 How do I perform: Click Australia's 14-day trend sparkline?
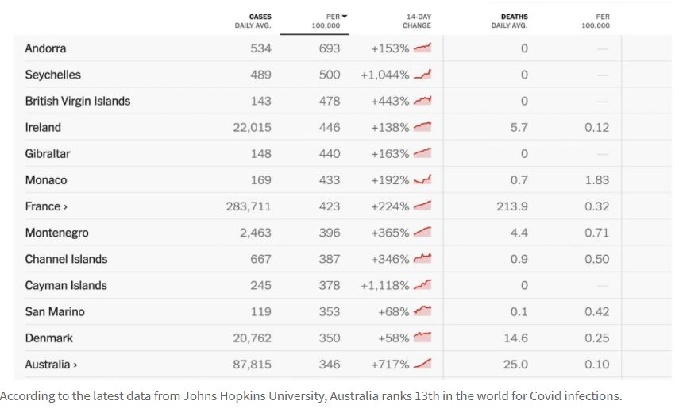tap(422, 364)
